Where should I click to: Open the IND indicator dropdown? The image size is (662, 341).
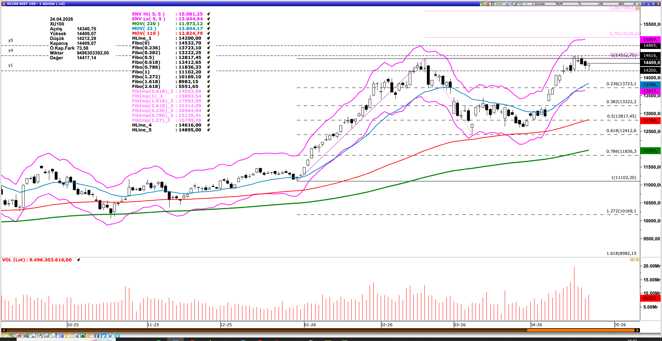[621, 3]
